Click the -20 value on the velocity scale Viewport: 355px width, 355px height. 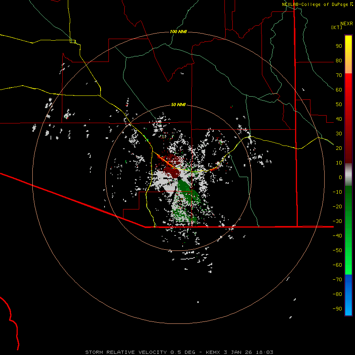coord(337,207)
